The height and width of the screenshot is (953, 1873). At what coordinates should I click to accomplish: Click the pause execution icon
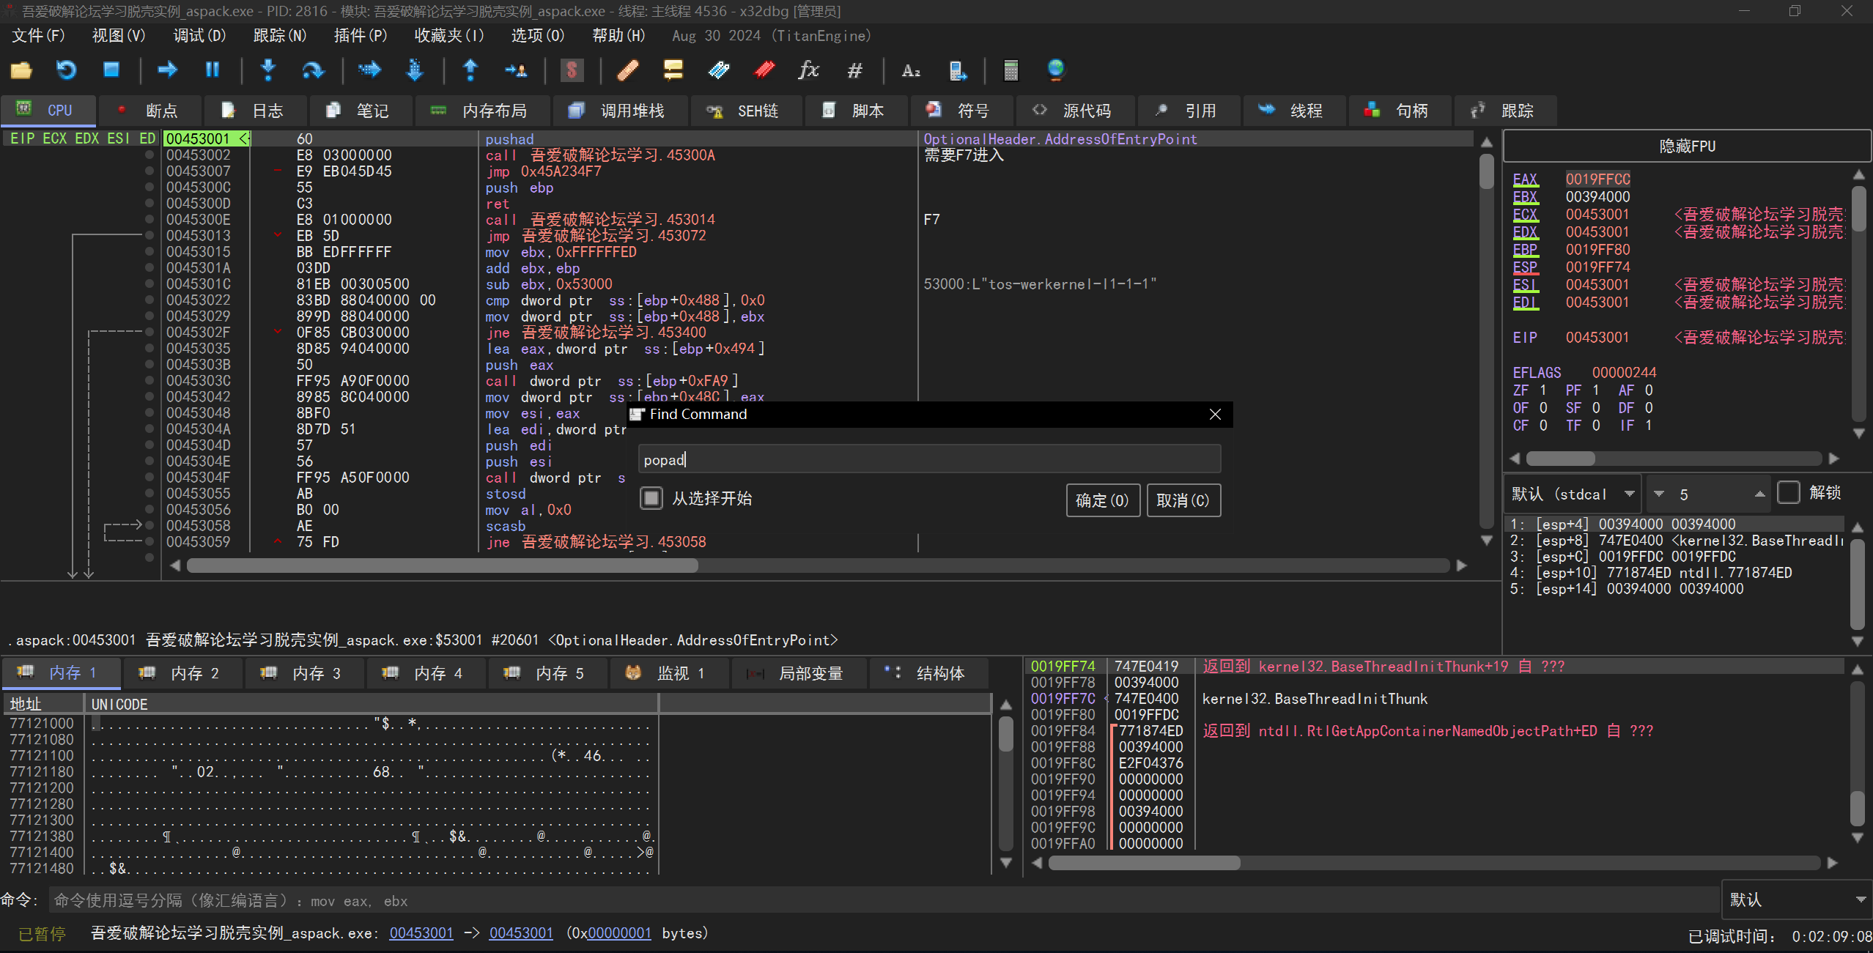coord(212,70)
